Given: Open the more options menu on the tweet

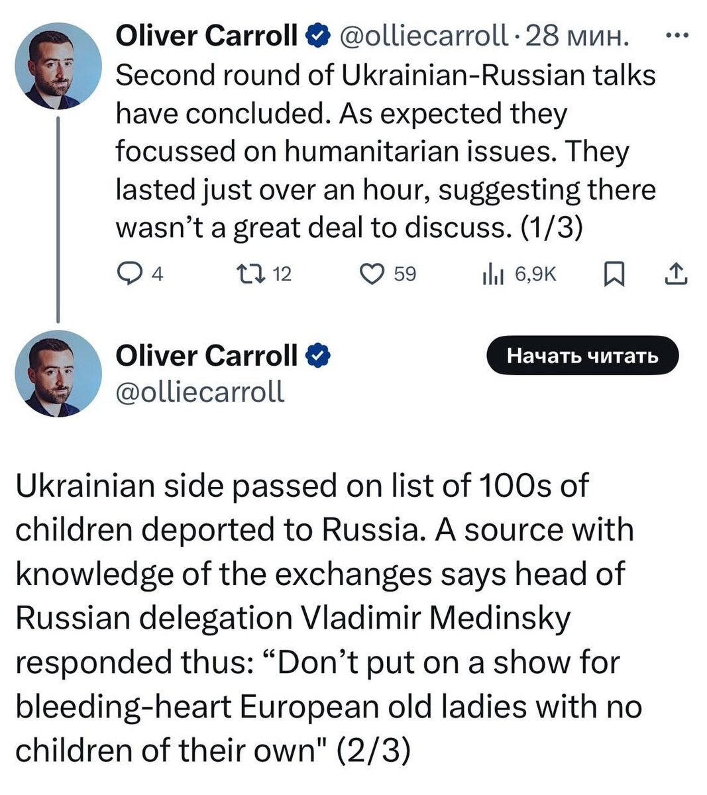Looking at the screenshot, I should (677, 34).
